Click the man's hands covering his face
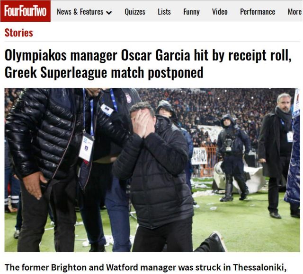 point(142,124)
